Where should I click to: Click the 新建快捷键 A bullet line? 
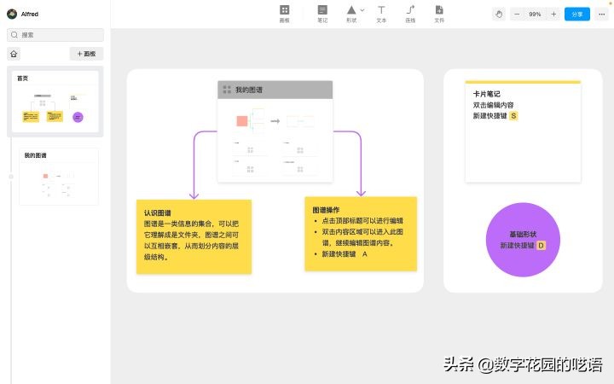click(345, 254)
